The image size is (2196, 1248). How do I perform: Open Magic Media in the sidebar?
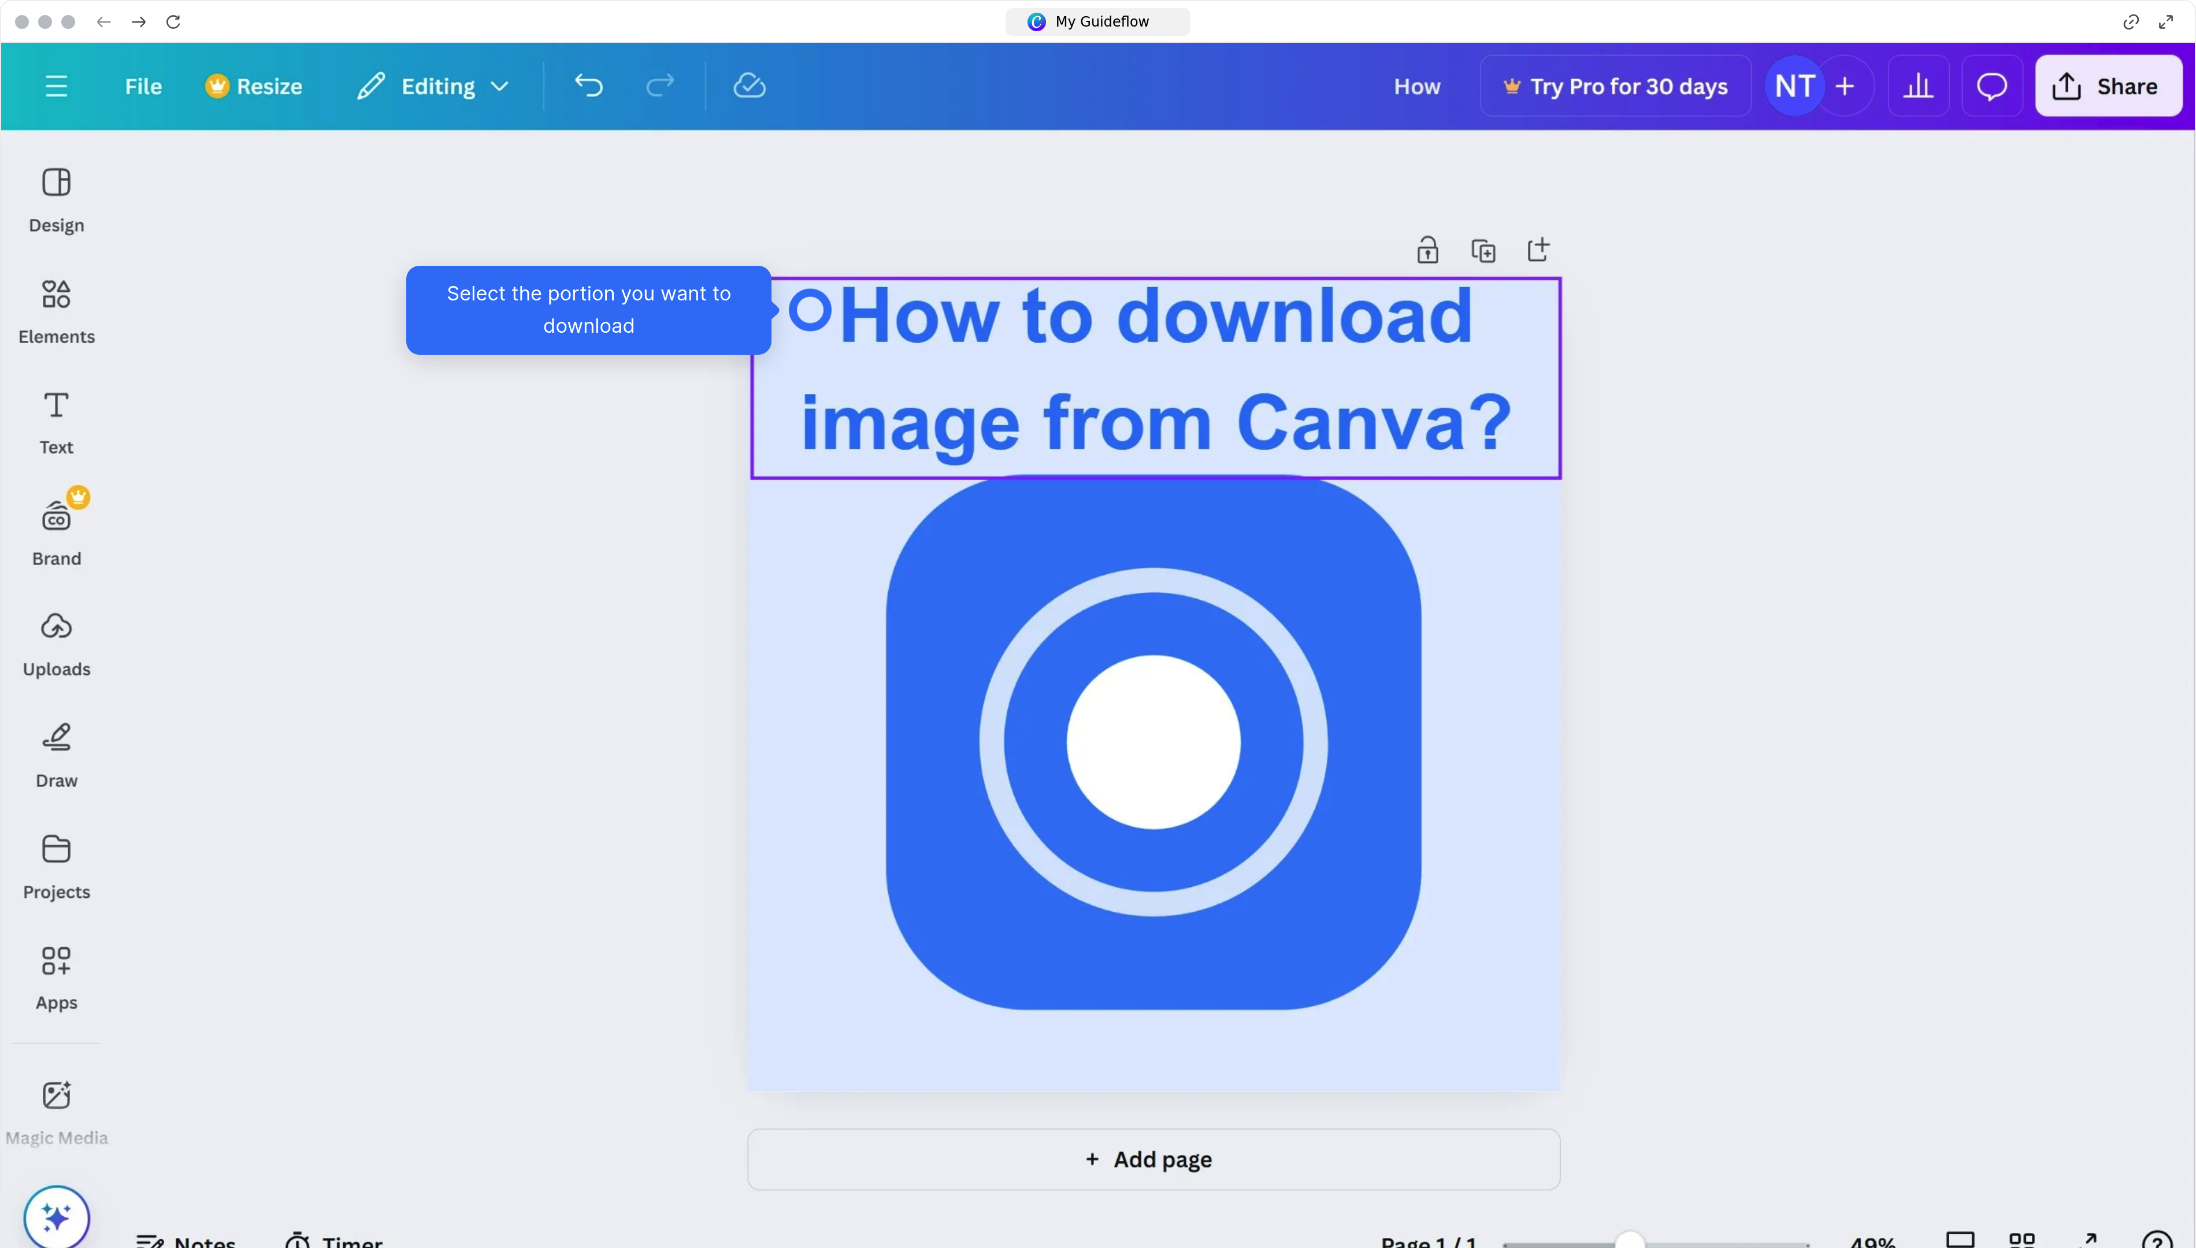click(55, 1110)
